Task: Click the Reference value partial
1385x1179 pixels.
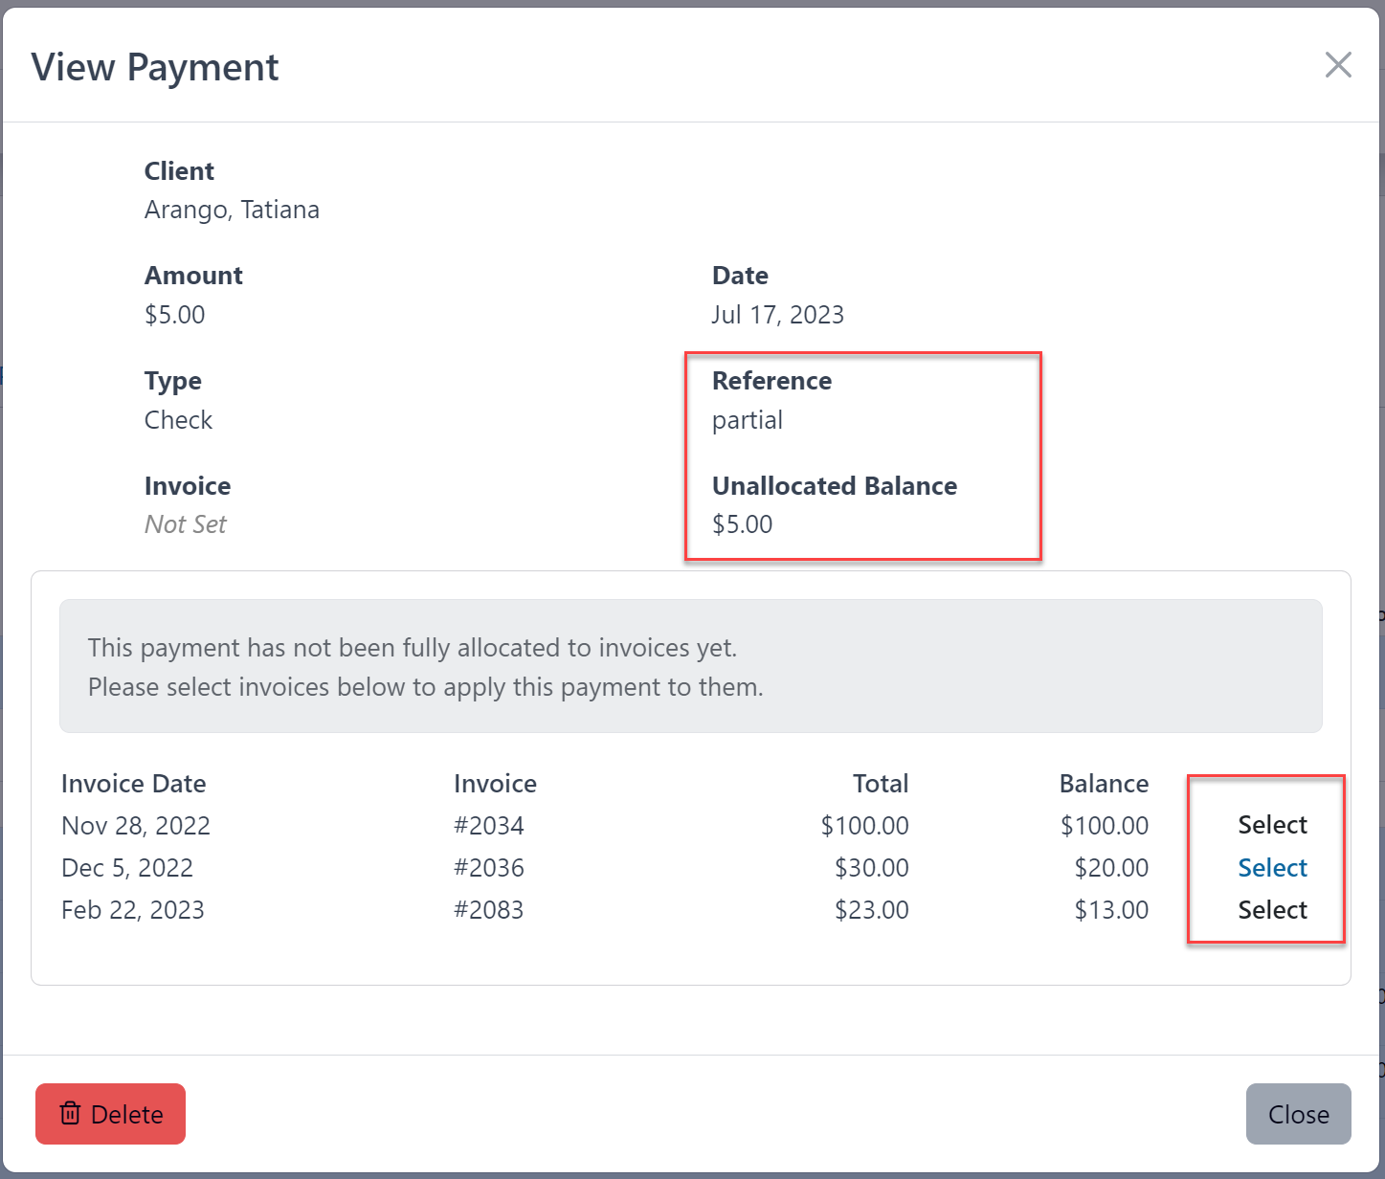Action: [748, 419]
